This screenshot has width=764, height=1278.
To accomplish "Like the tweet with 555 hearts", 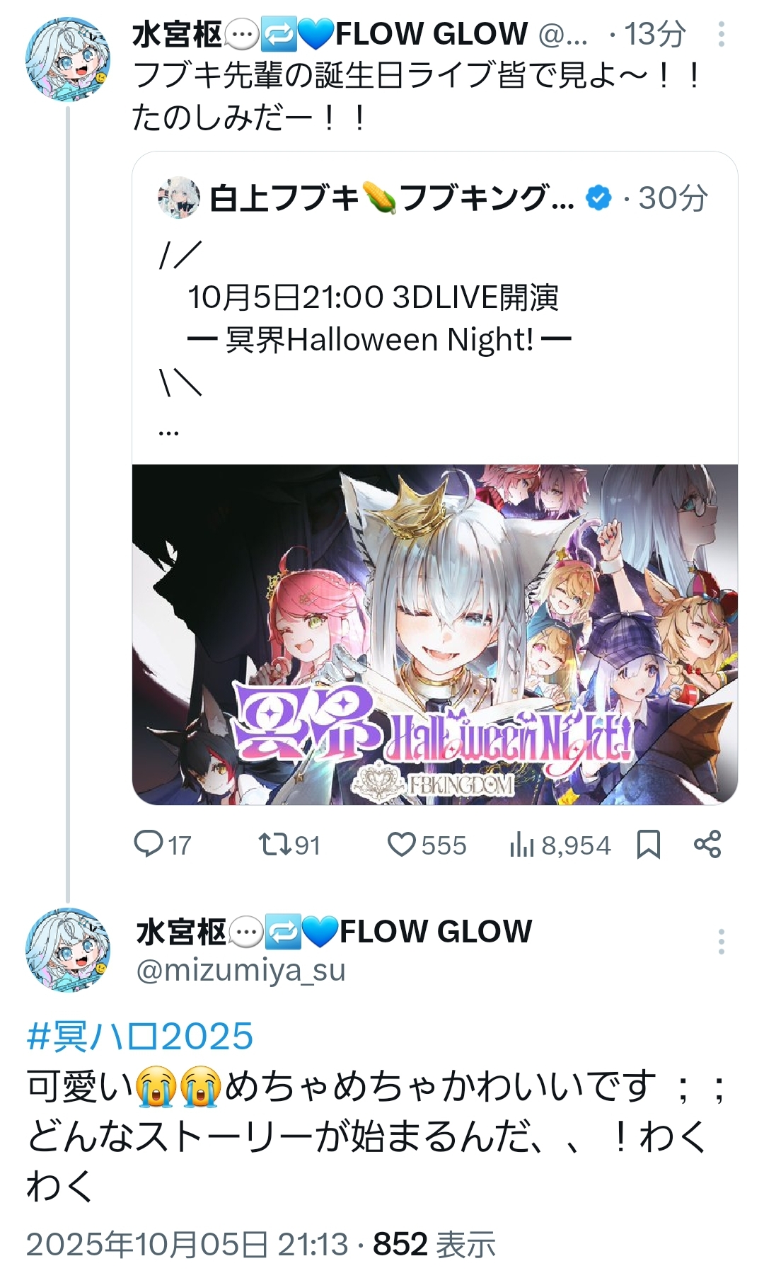I will tap(402, 845).
